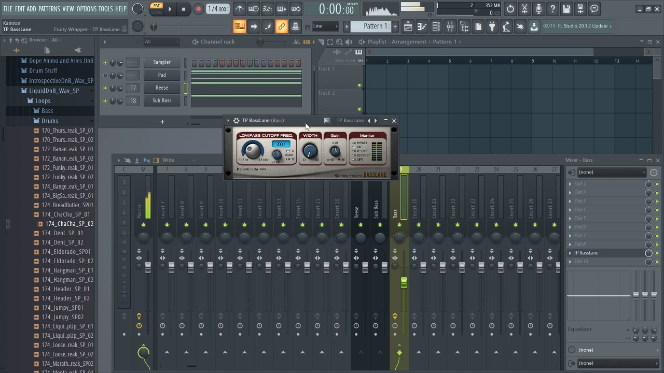Expand the BassLane SIGNAL FLOW section
664x373 pixels.
[x=252, y=169]
